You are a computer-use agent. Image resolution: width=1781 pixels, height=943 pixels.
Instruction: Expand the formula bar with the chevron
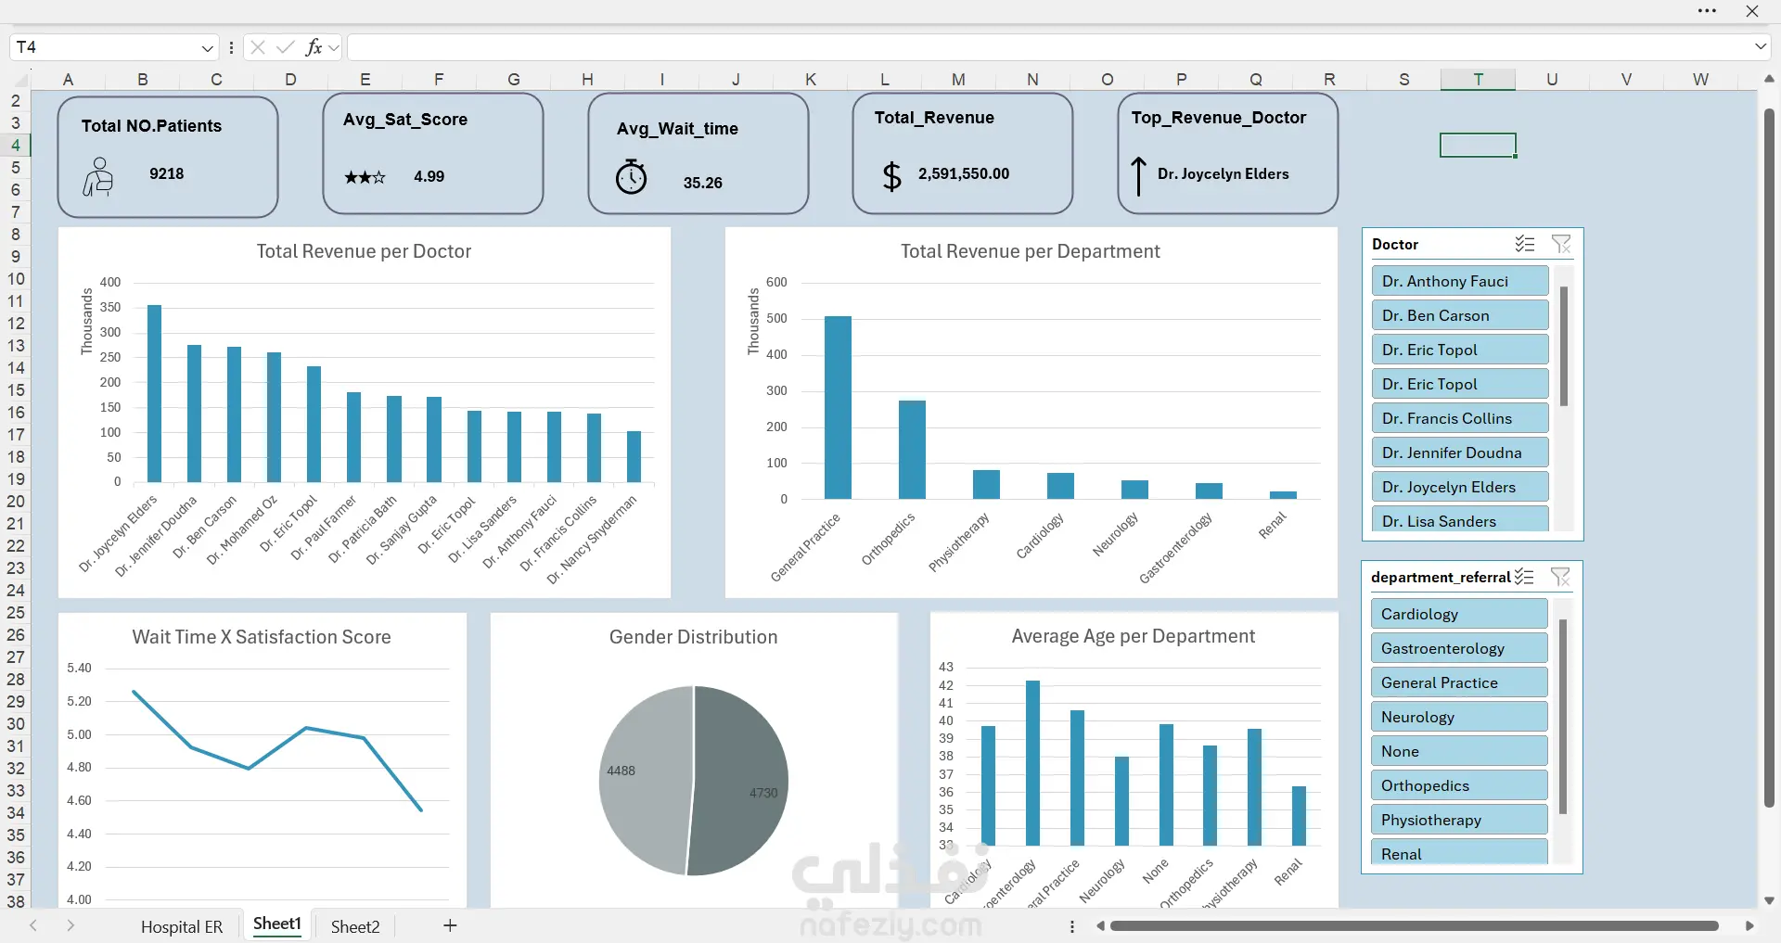1761,46
